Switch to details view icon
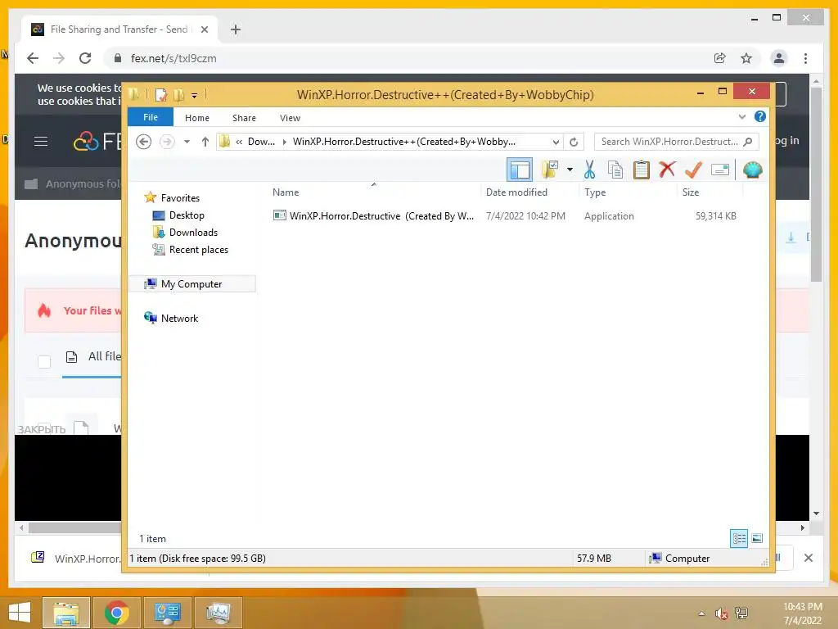 point(739,539)
